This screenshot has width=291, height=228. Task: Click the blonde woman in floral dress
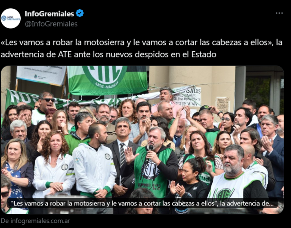(x=16, y=168)
